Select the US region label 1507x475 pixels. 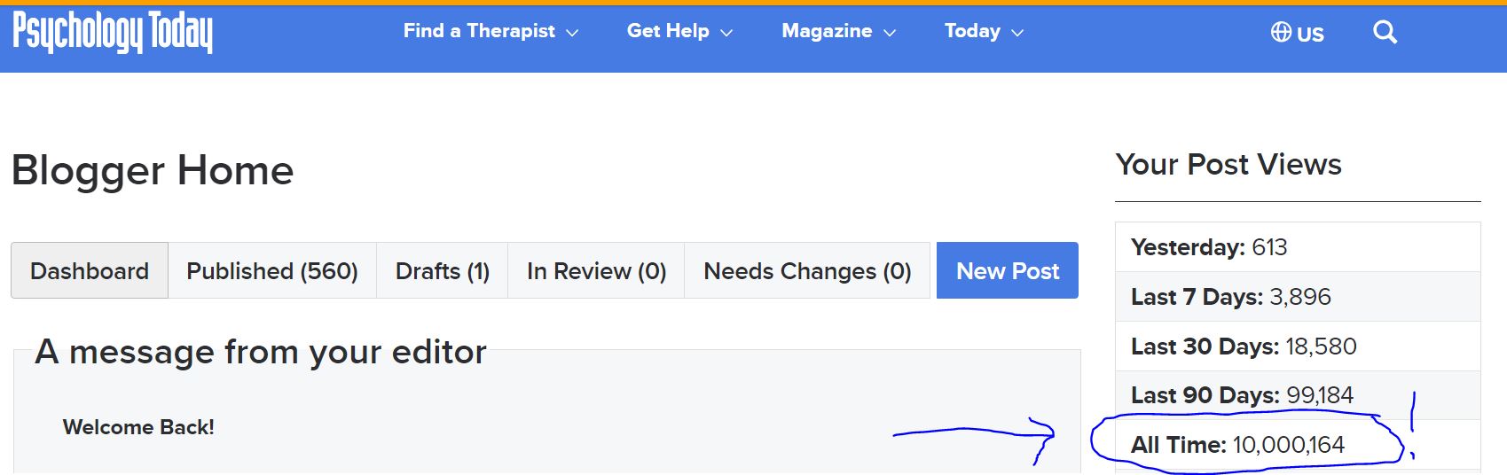pyautogui.click(x=1310, y=35)
